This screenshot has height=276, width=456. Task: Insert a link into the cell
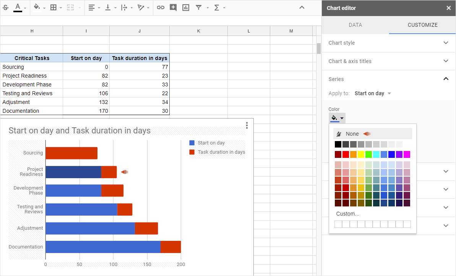pos(161,7)
